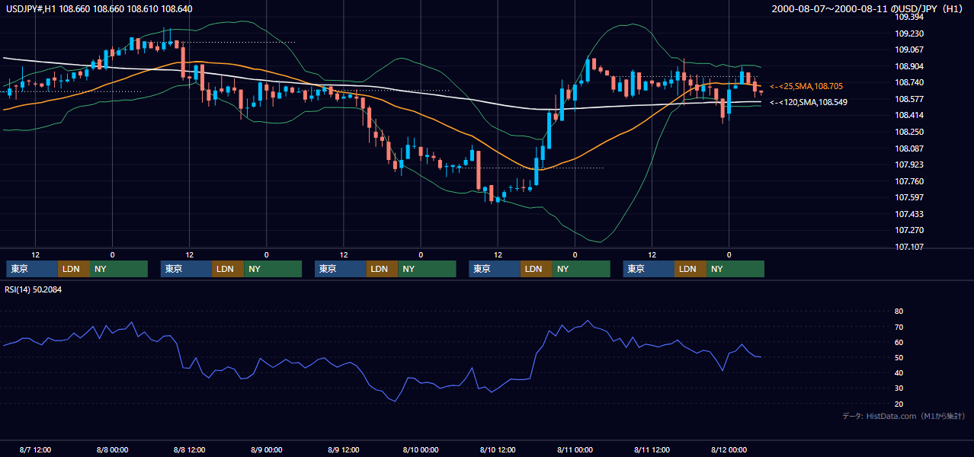Click the 8/9 00:00 time axis label
This screenshot has width=974, height=457.
[x=266, y=449]
